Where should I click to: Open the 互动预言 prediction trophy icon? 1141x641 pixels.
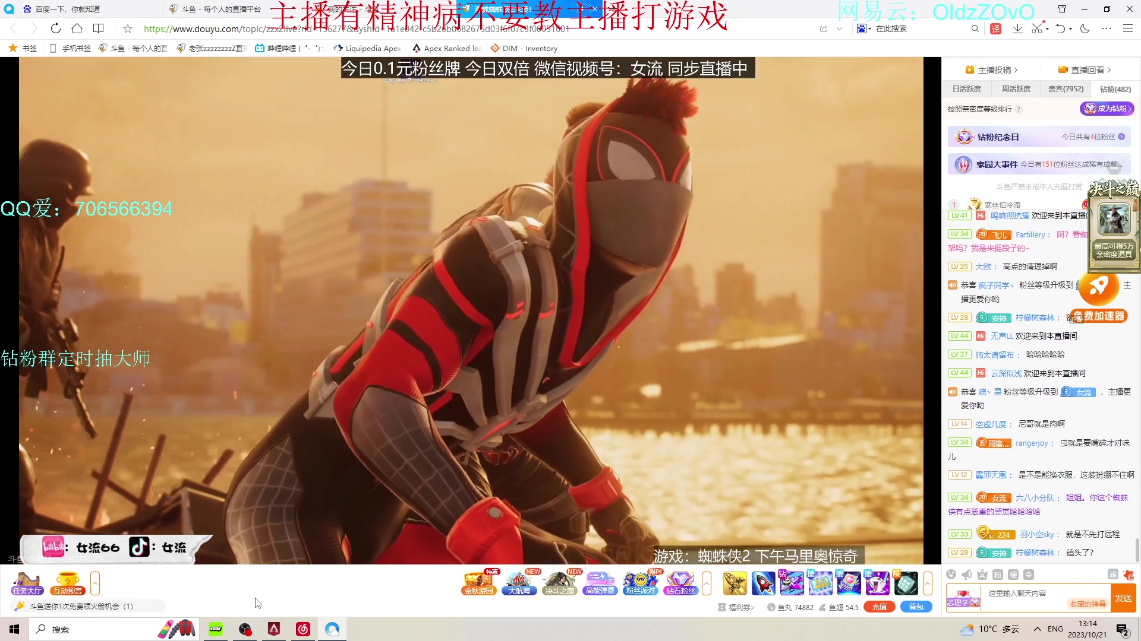point(67,583)
